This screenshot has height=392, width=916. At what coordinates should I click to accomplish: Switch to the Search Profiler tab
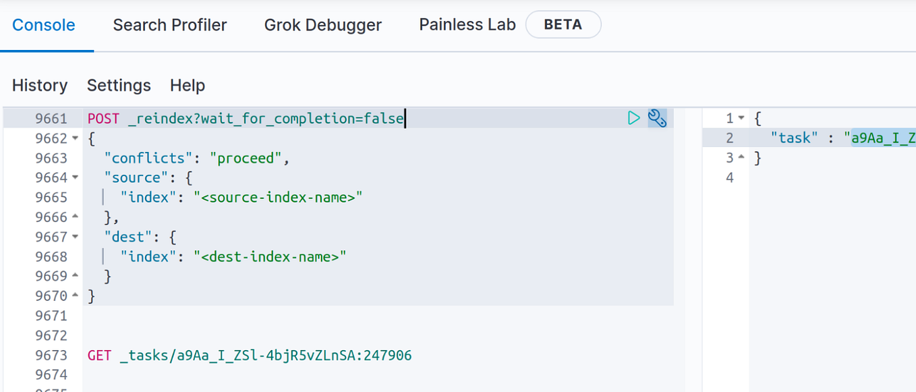coord(169,24)
